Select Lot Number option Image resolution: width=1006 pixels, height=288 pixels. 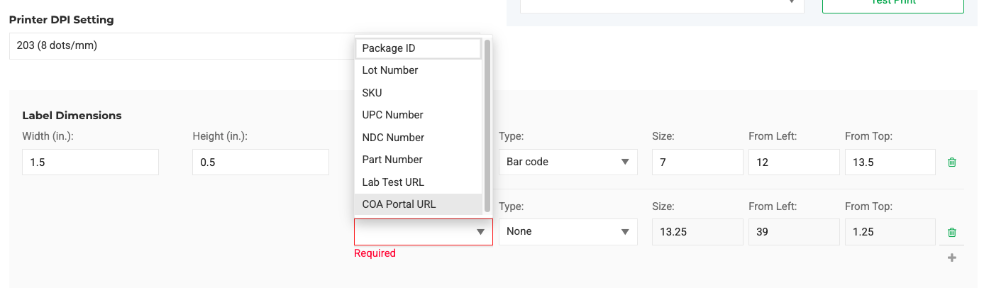419,70
